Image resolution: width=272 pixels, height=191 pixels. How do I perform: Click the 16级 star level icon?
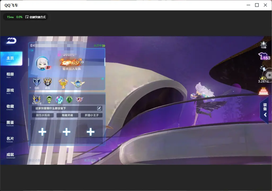point(264,45)
